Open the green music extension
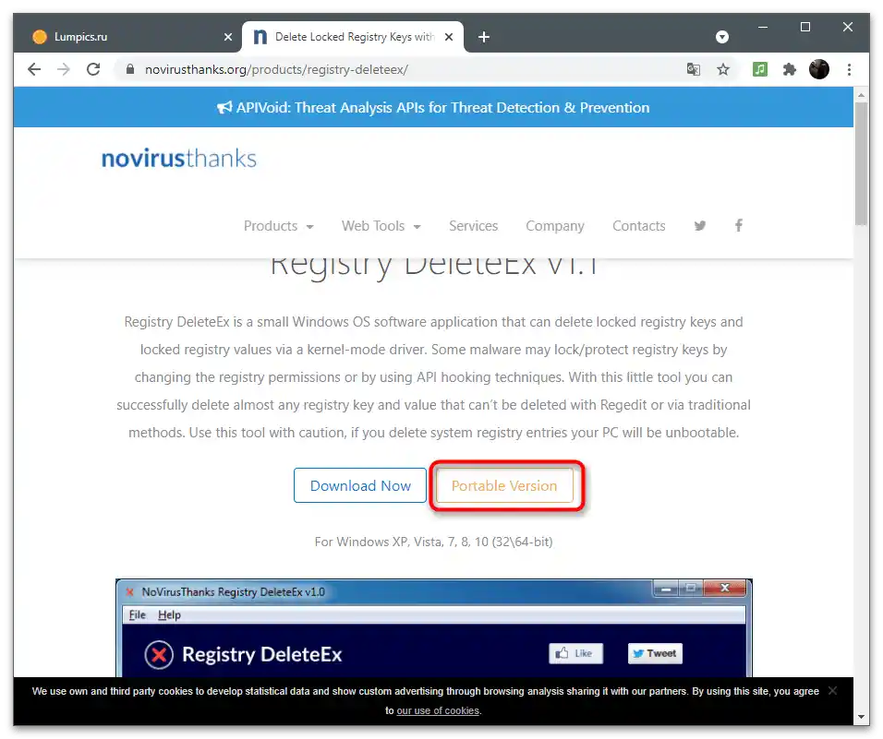 (759, 69)
